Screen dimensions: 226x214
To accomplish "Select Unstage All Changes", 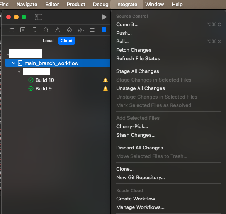I will point(168,88).
